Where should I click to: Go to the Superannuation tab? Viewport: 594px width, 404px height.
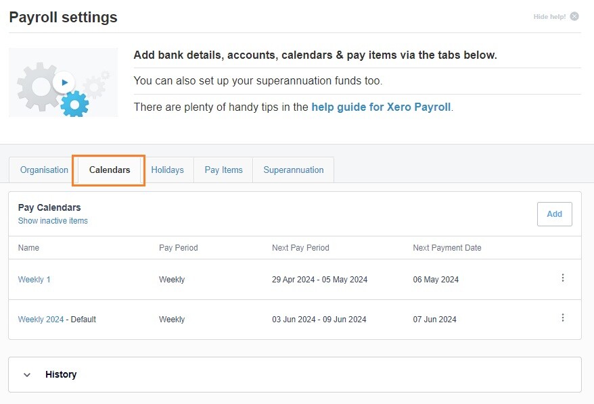pos(293,170)
